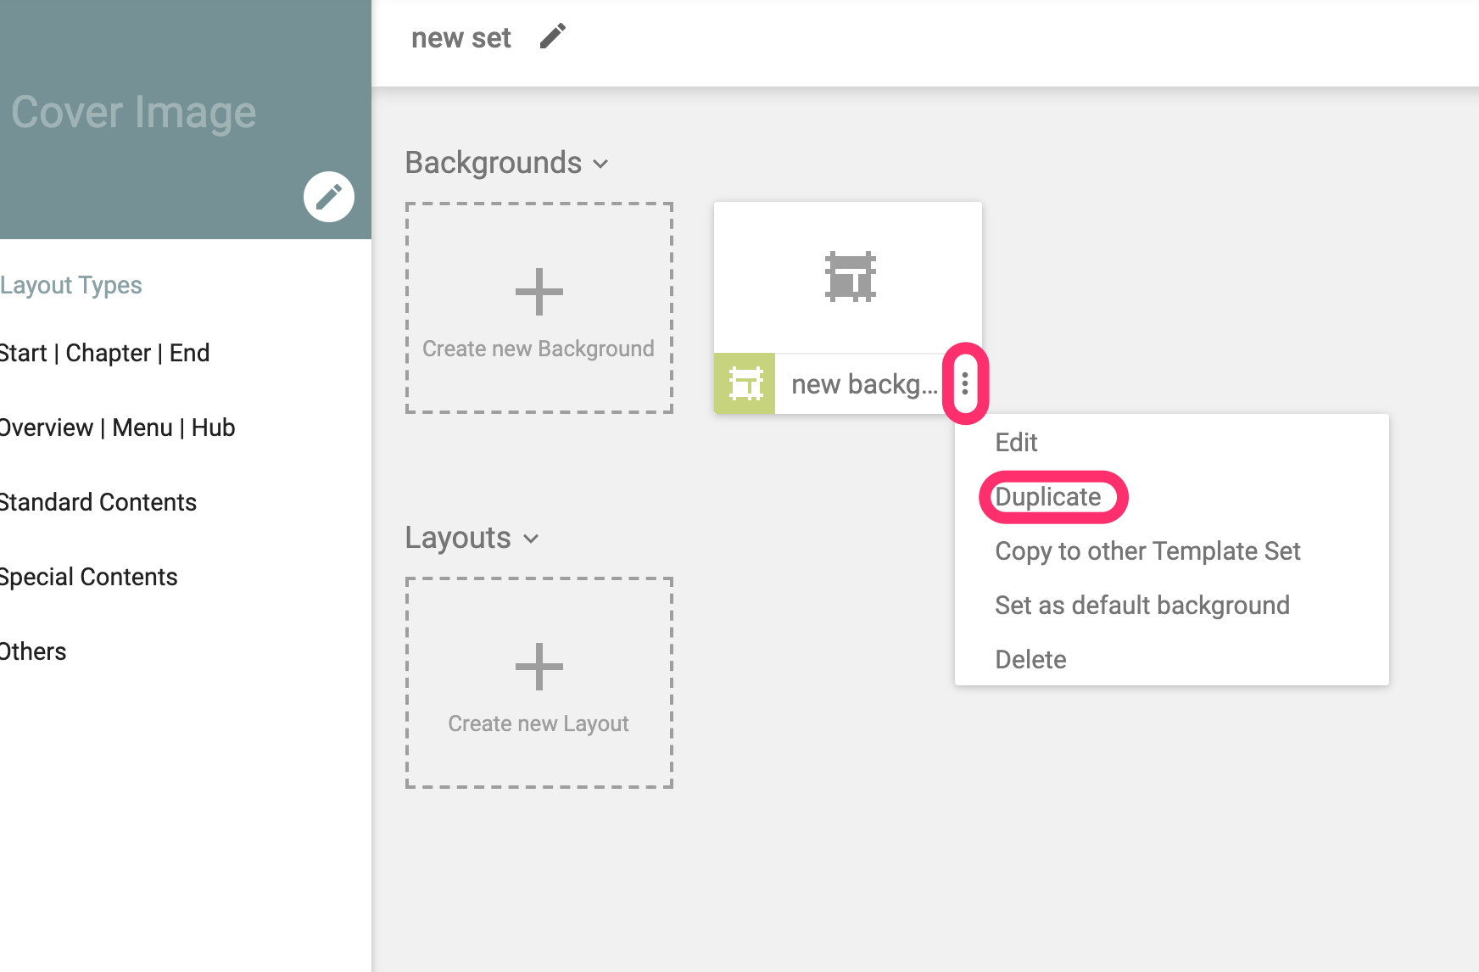Click the new backg... card name

coord(864,384)
